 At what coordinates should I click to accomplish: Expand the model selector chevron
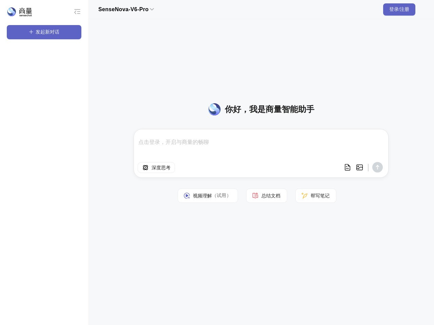(x=152, y=9)
